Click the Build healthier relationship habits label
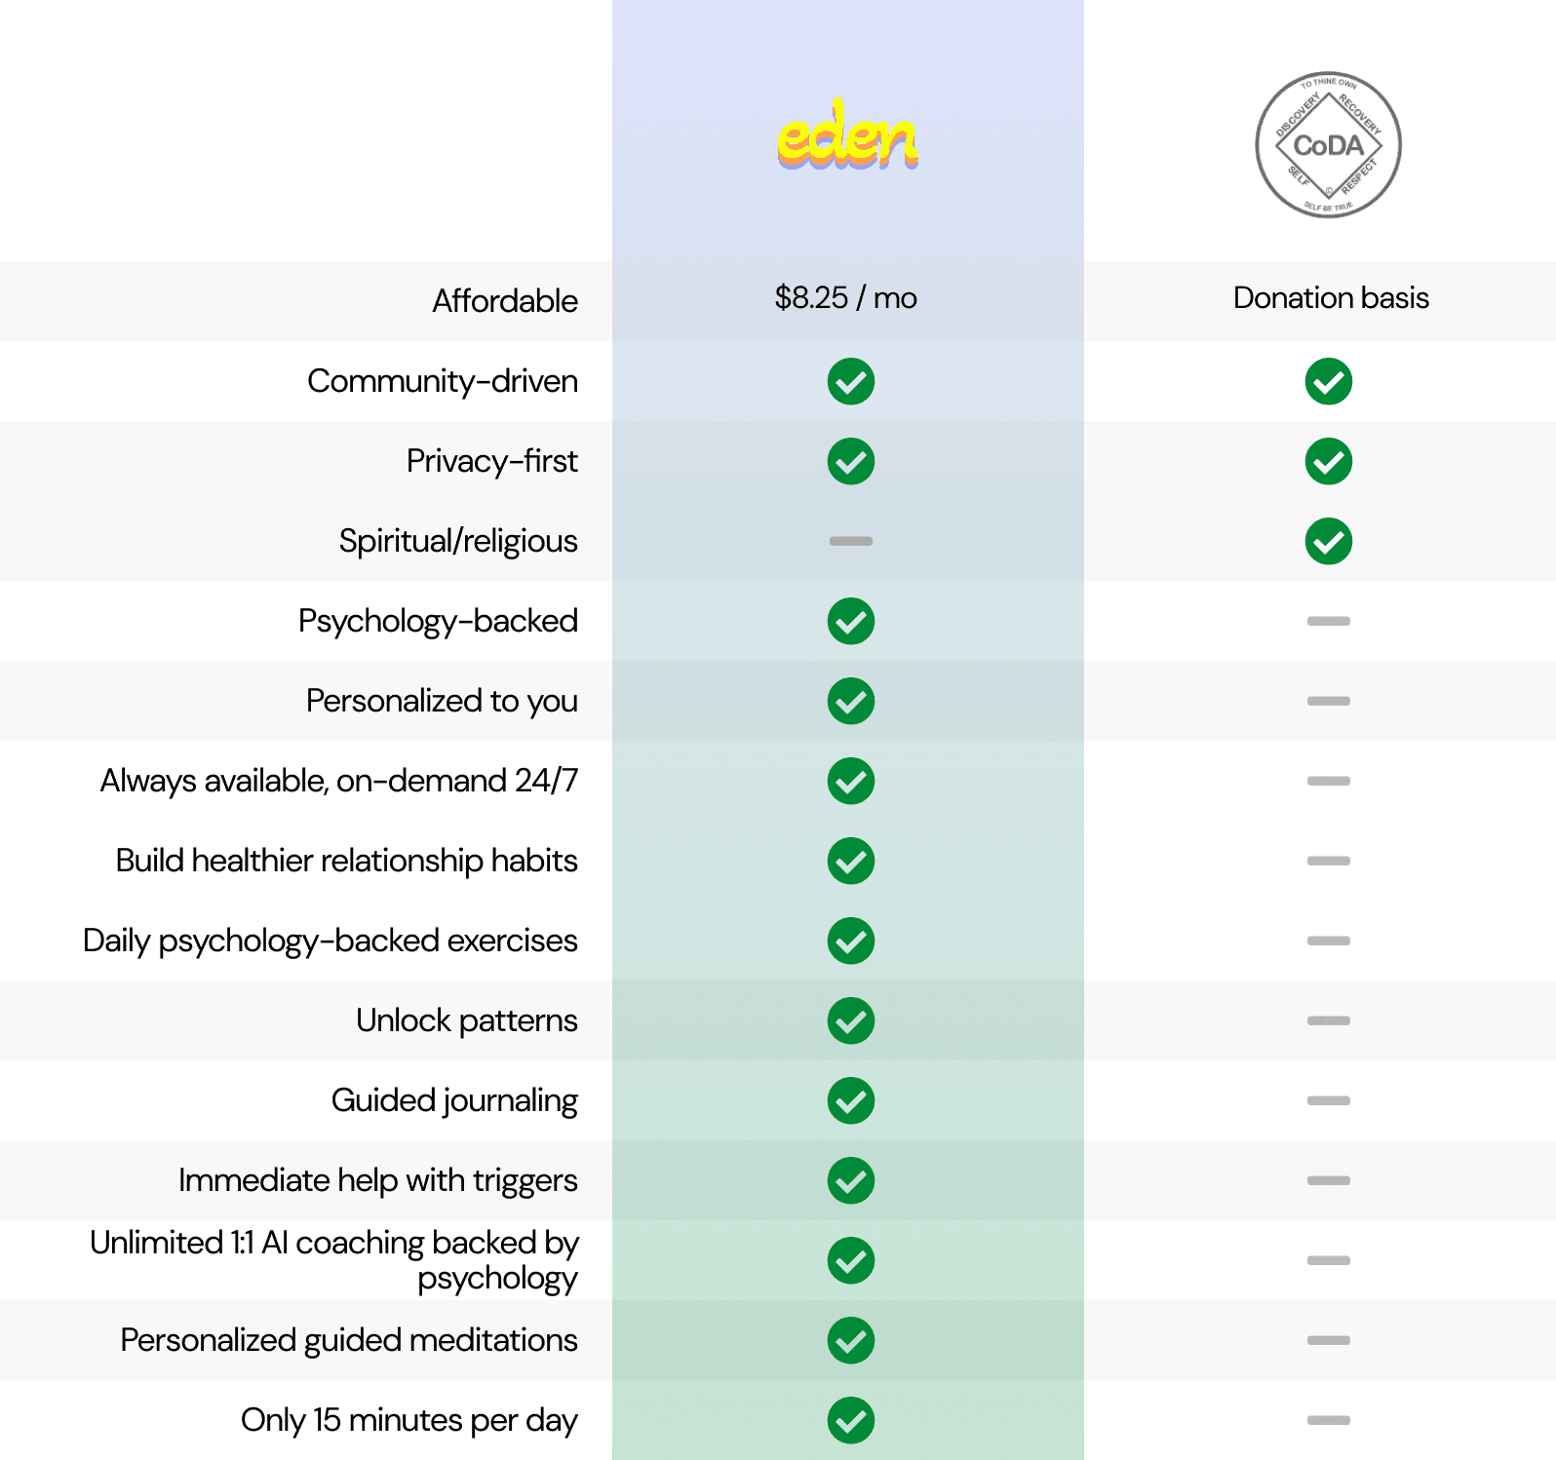The height and width of the screenshot is (1460, 1556). [x=346, y=861]
